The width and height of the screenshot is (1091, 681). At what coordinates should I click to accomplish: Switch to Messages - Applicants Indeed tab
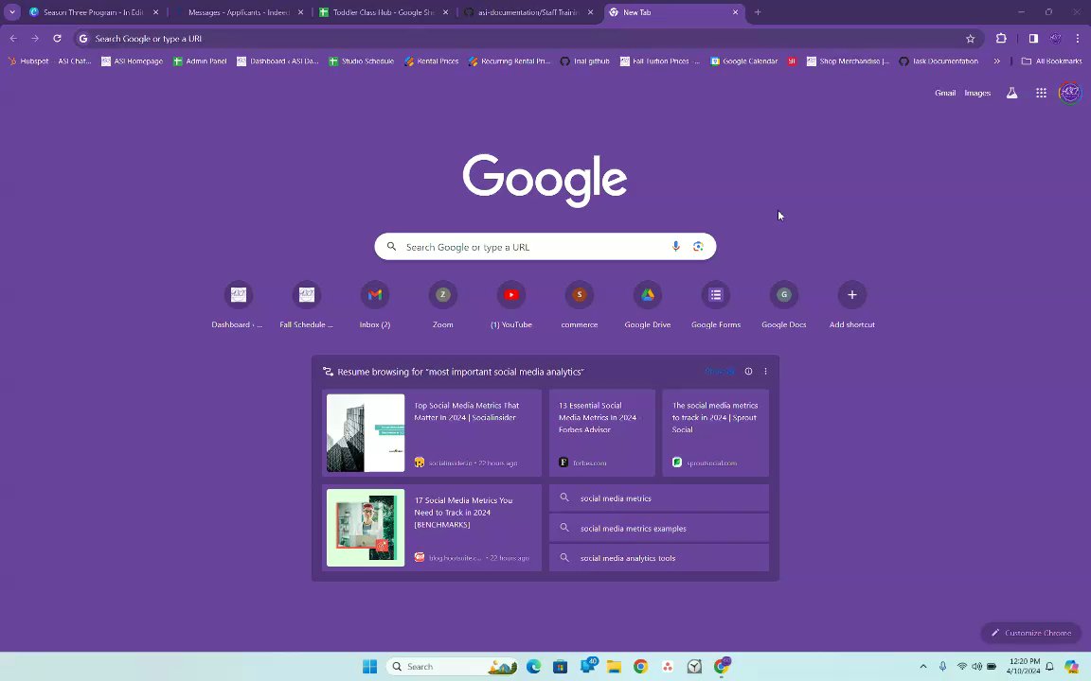(x=239, y=11)
